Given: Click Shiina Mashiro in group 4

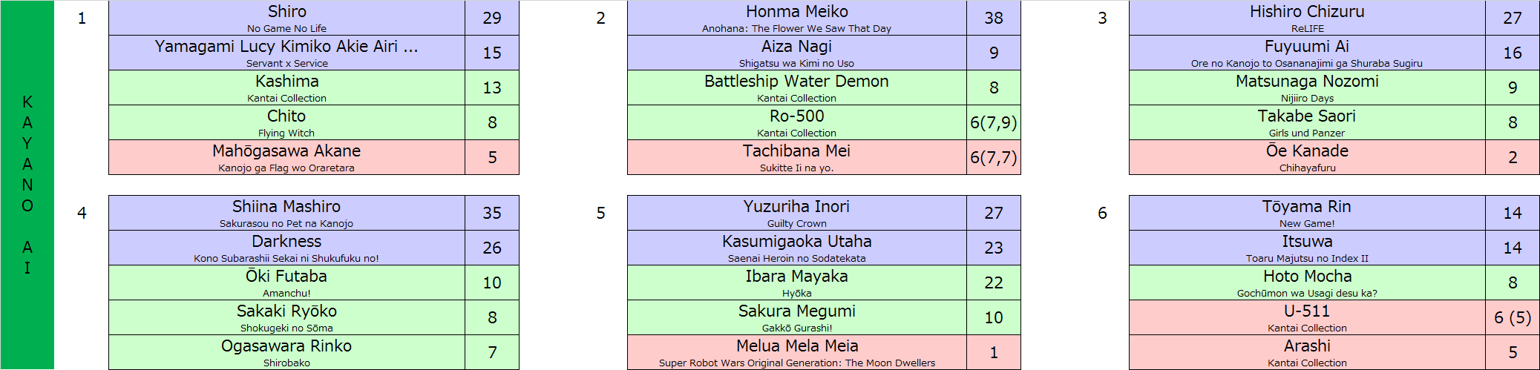Looking at the screenshot, I should [286, 213].
